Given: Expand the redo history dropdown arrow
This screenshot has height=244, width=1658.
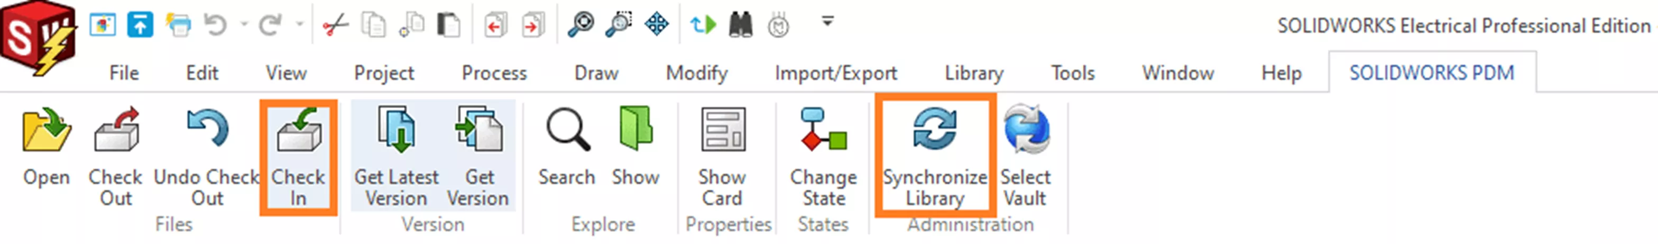Looking at the screenshot, I should pyautogui.click(x=299, y=24).
